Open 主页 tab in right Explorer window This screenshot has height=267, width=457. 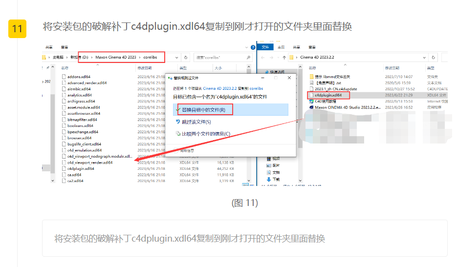281,47
